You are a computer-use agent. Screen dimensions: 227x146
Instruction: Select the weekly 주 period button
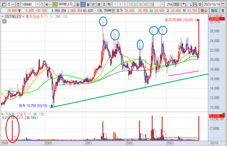[83, 5]
